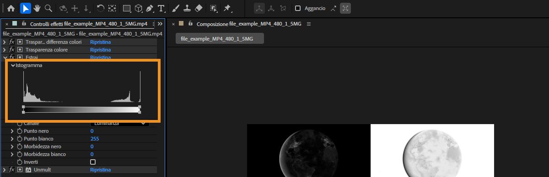Image resolution: width=549 pixels, height=177 pixels.
Task: Select the Rectangle shape tool
Action: click(127, 8)
